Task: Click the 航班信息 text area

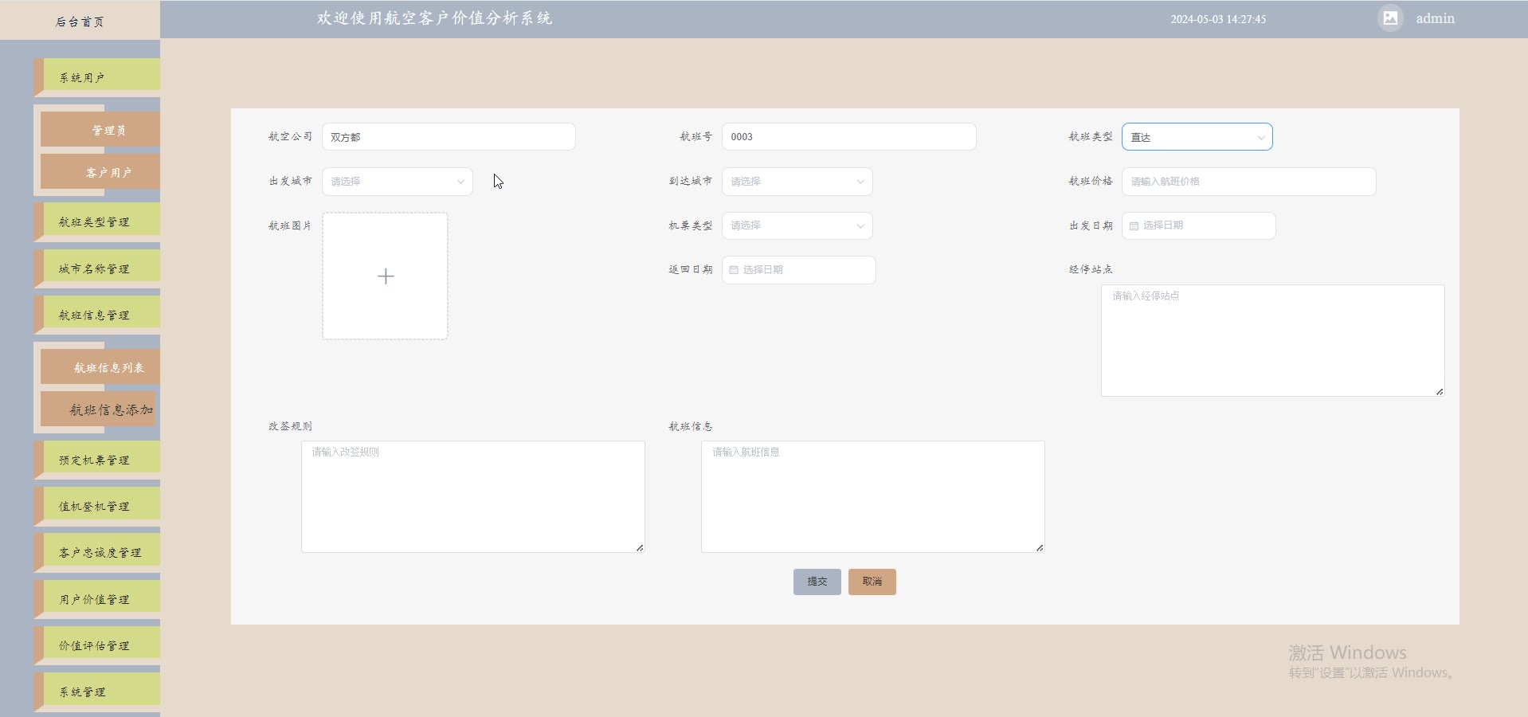Action: (x=873, y=496)
